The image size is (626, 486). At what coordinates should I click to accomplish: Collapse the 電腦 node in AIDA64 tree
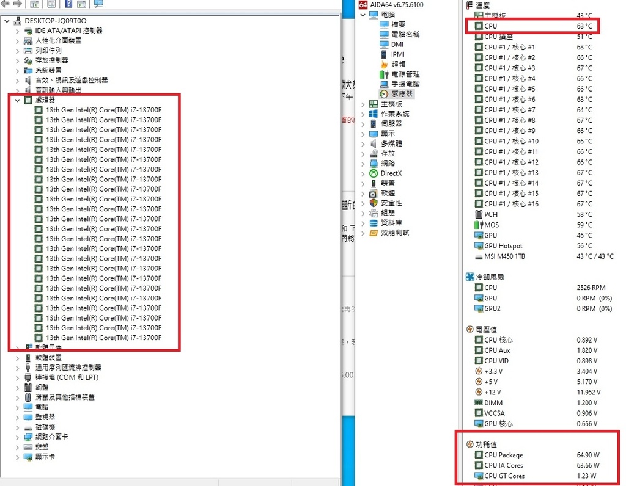[x=363, y=15]
